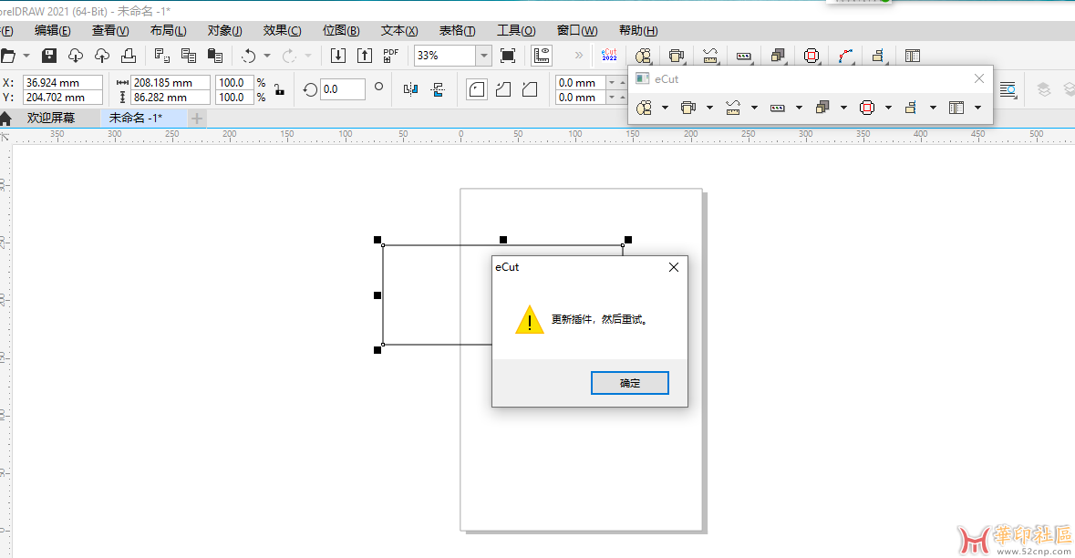This screenshot has height=558, width=1075.
Task: Add a new document tab with plus button
Action: 197,119
